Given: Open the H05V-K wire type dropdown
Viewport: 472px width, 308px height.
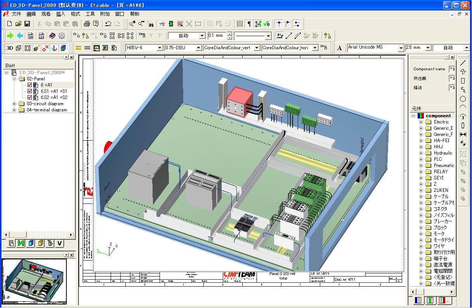Looking at the screenshot, I should tap(160, 48).
